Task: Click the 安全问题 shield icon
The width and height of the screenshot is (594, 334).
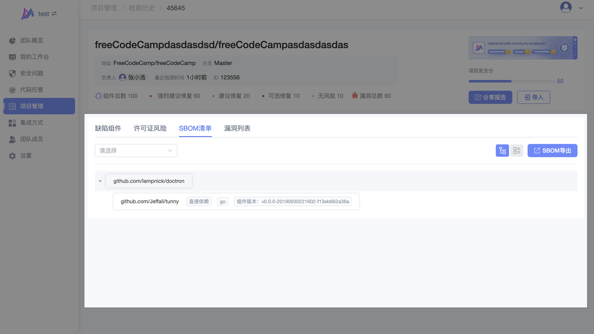Action: [13, 74]
